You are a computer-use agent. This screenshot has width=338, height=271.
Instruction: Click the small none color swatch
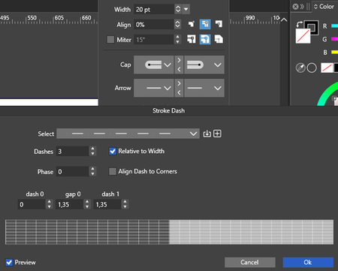click(327, 68)
